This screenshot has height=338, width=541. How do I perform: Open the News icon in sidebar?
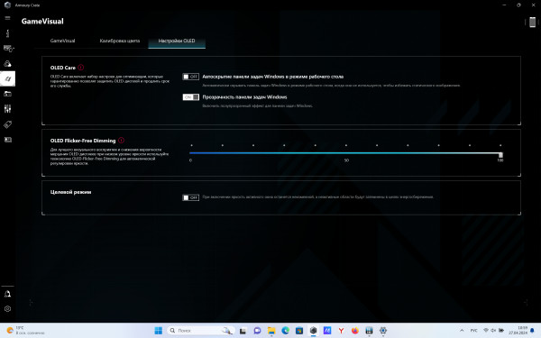[x=7, y=140]
